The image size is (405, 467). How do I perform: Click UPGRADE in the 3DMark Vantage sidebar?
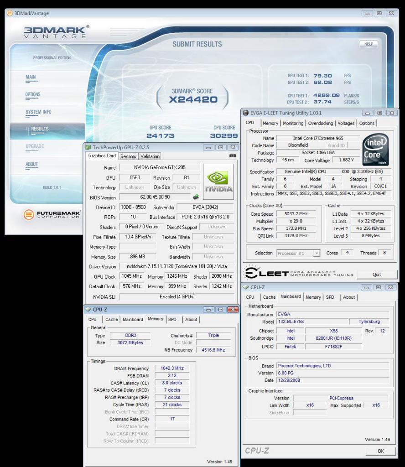[x=35, y=146]
